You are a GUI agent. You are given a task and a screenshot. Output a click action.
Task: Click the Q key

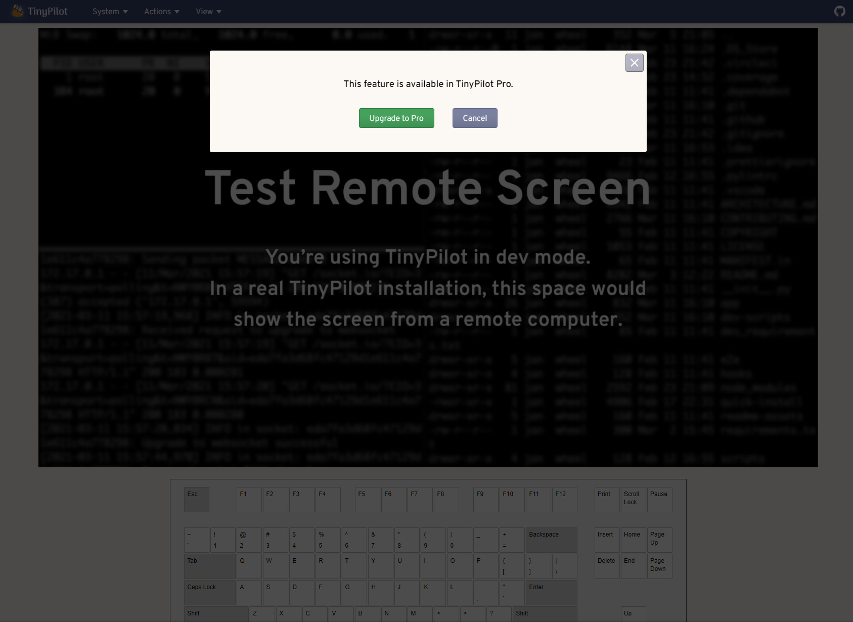pyautogui.click(x=249, y=566)
